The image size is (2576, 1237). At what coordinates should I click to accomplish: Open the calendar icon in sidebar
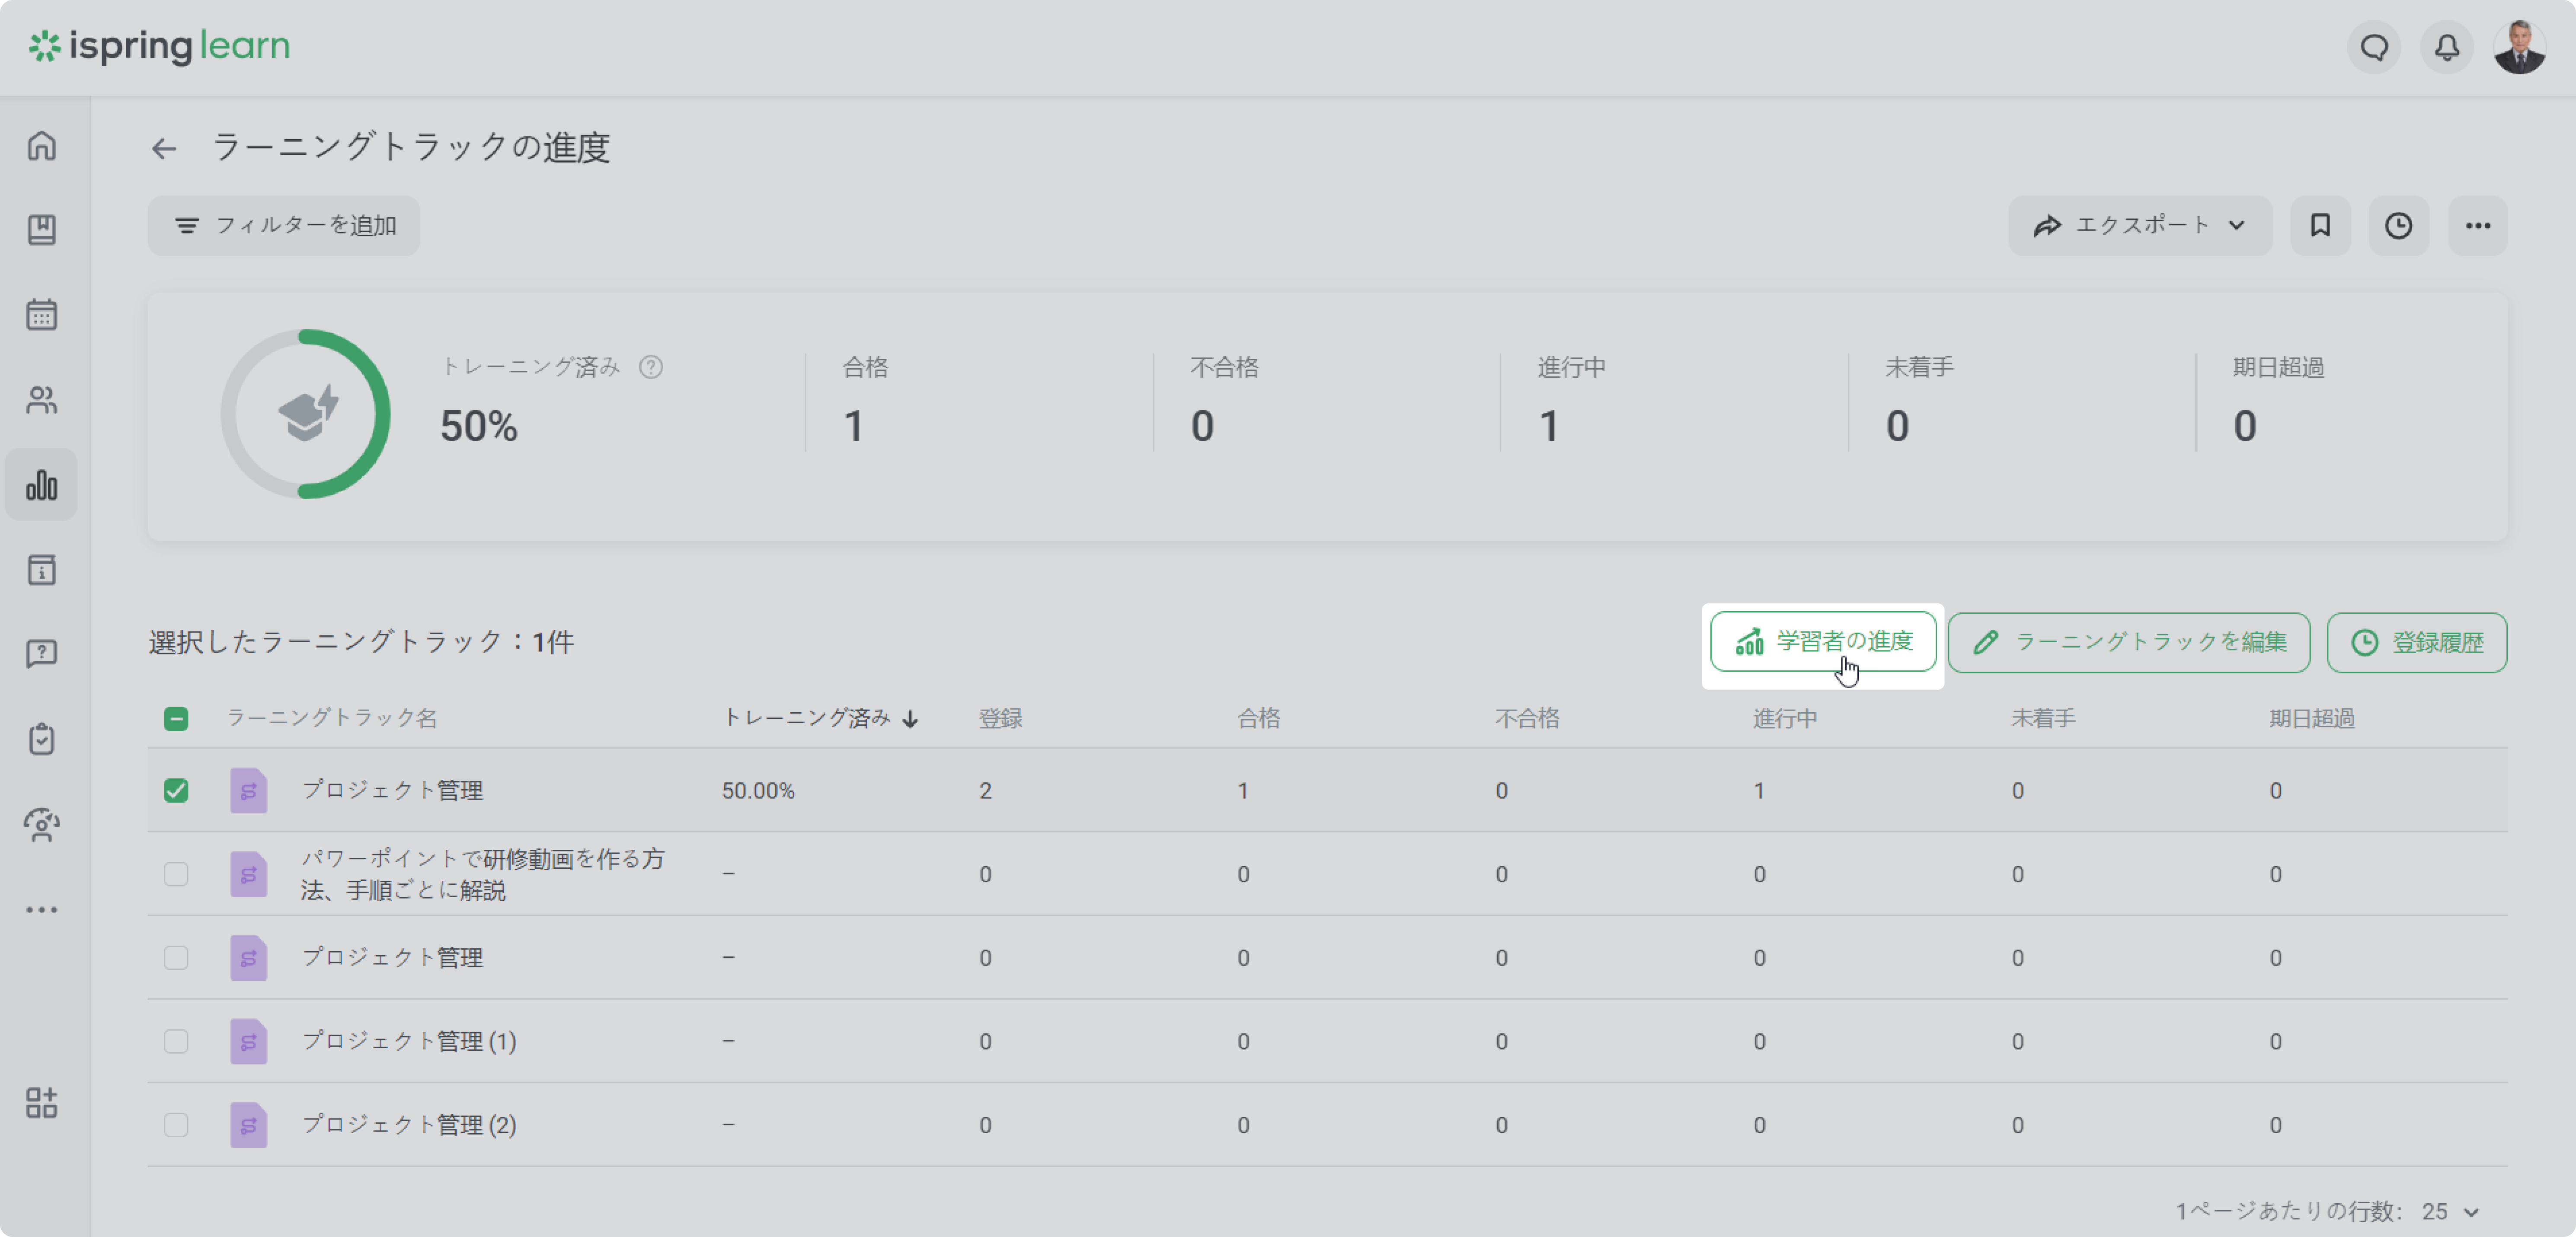[41, 315]
